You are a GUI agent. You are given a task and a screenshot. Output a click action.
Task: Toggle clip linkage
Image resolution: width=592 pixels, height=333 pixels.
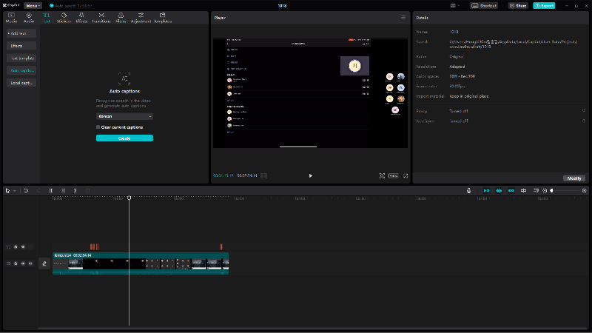511,191
